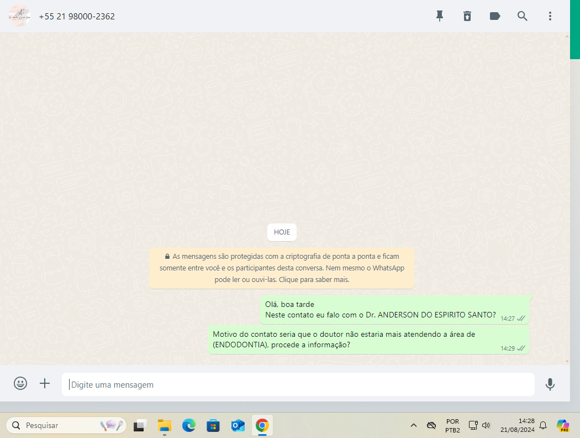Focus the 'Digite uma mensagem' input field

click(298, 384)
